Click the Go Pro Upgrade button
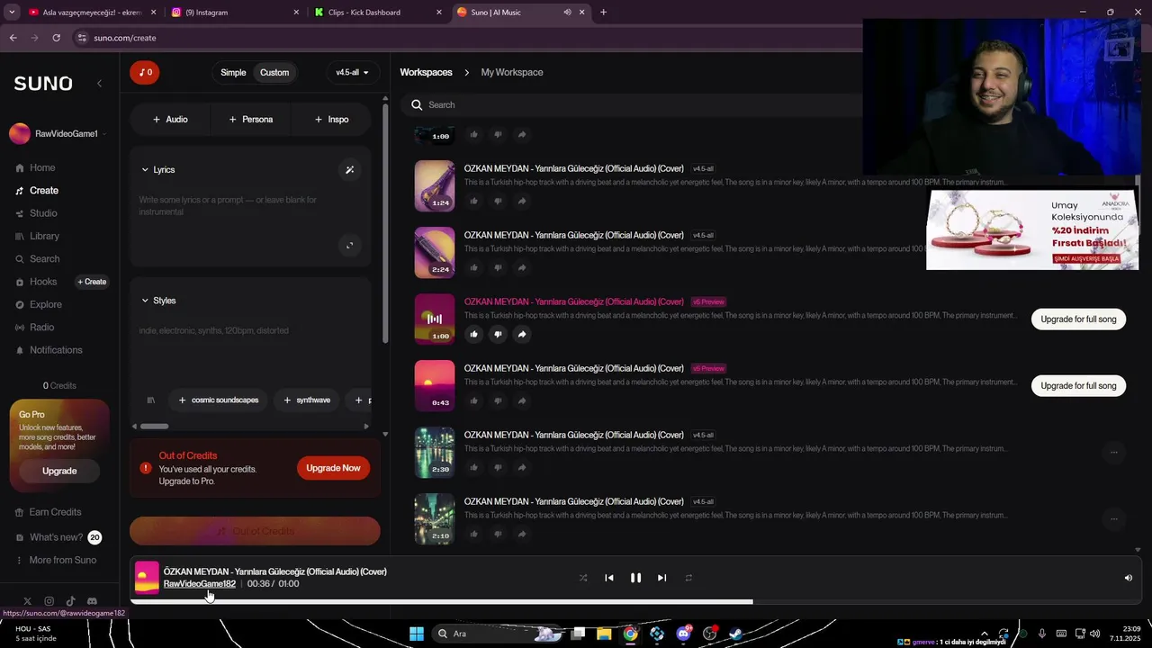 click(x=59, y=471)
